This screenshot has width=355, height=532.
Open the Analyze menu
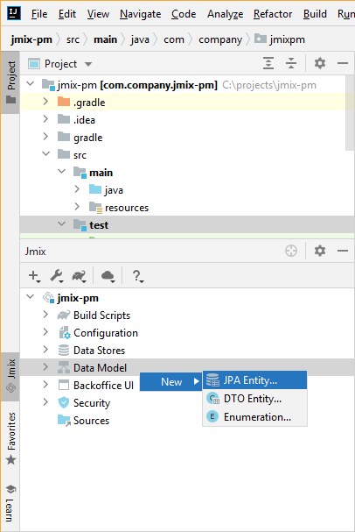225,14
